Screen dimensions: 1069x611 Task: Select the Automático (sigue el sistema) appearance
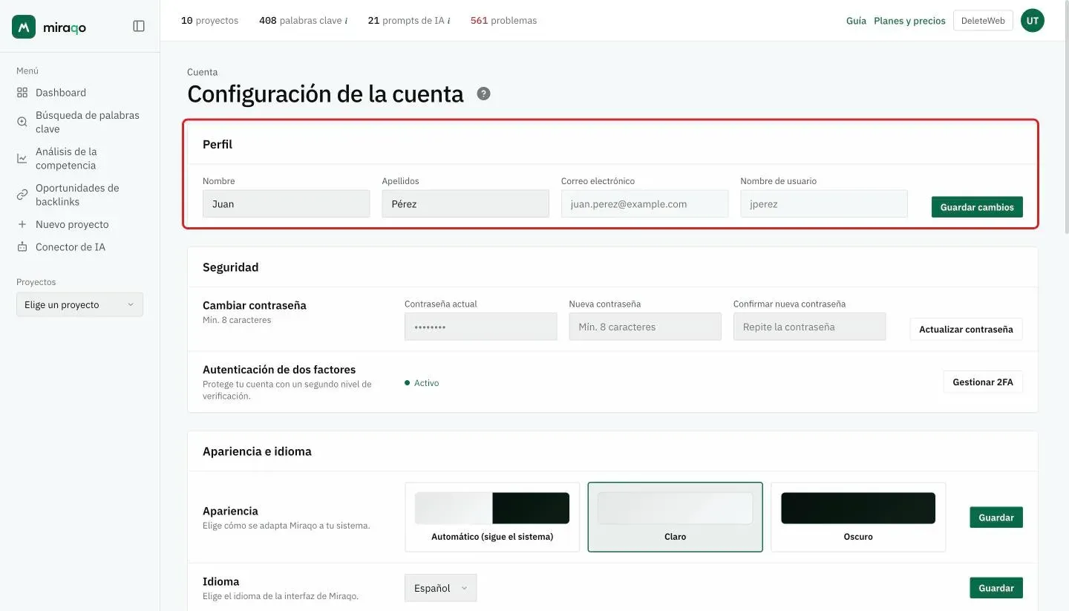tap(492, 517)
